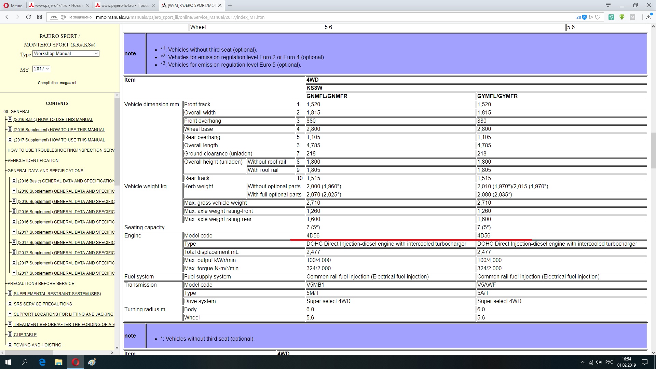The height and width of the screenshot is (369, 656).
Task: Open new tab with plus icon
Action: 230,5
